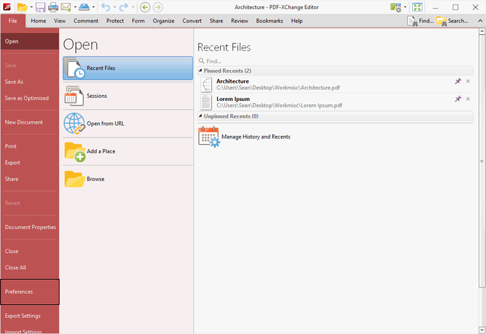Open dropdown arrow next to Open folder
This screenshot has width=486, height=334.
click(31, 7)
